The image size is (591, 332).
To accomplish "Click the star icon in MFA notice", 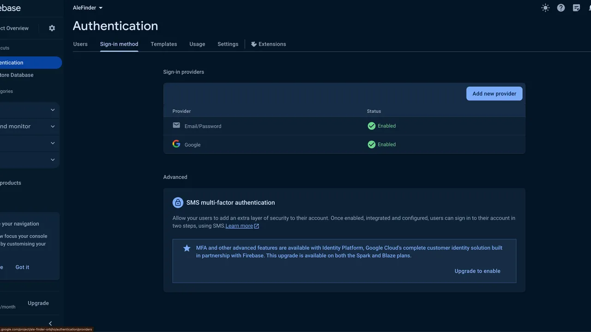I will coord(187,248).
